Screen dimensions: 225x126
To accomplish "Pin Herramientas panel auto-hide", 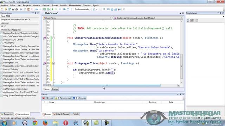I will (36, 13).
